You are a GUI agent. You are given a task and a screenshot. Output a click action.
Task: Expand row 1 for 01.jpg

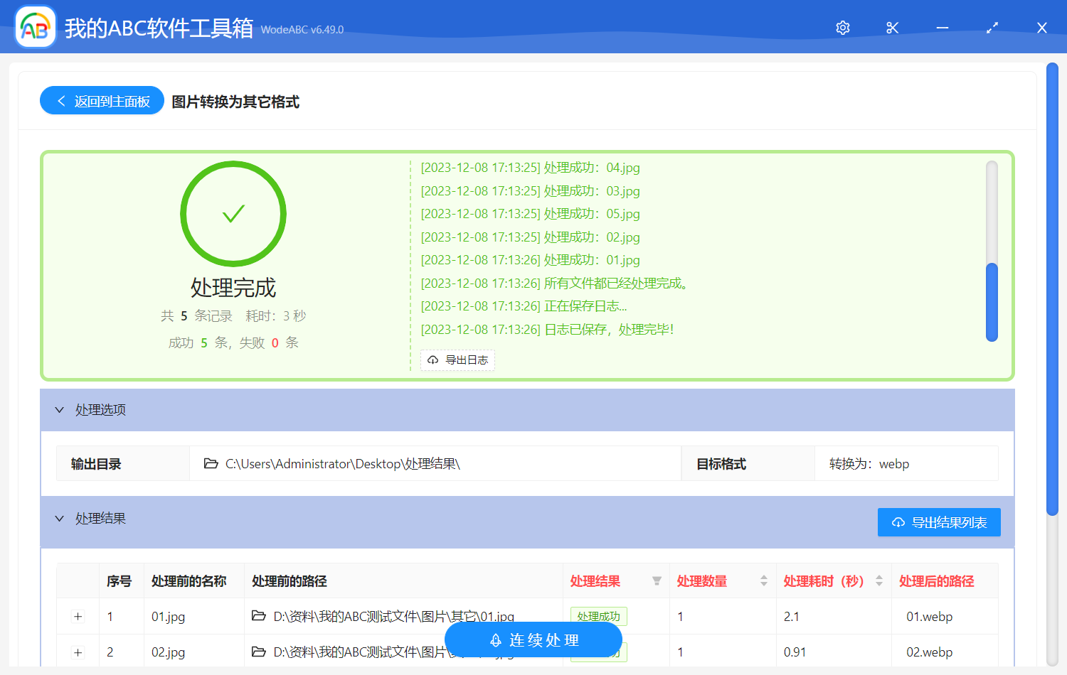click(78, 617)
